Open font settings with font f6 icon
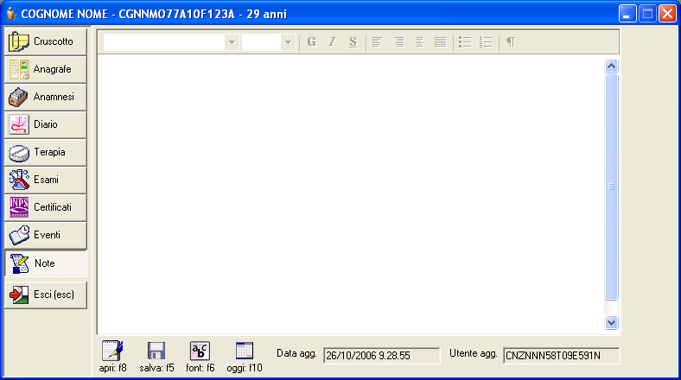The width and height of the screenshot is (681, 380). [x=200, y=351]
